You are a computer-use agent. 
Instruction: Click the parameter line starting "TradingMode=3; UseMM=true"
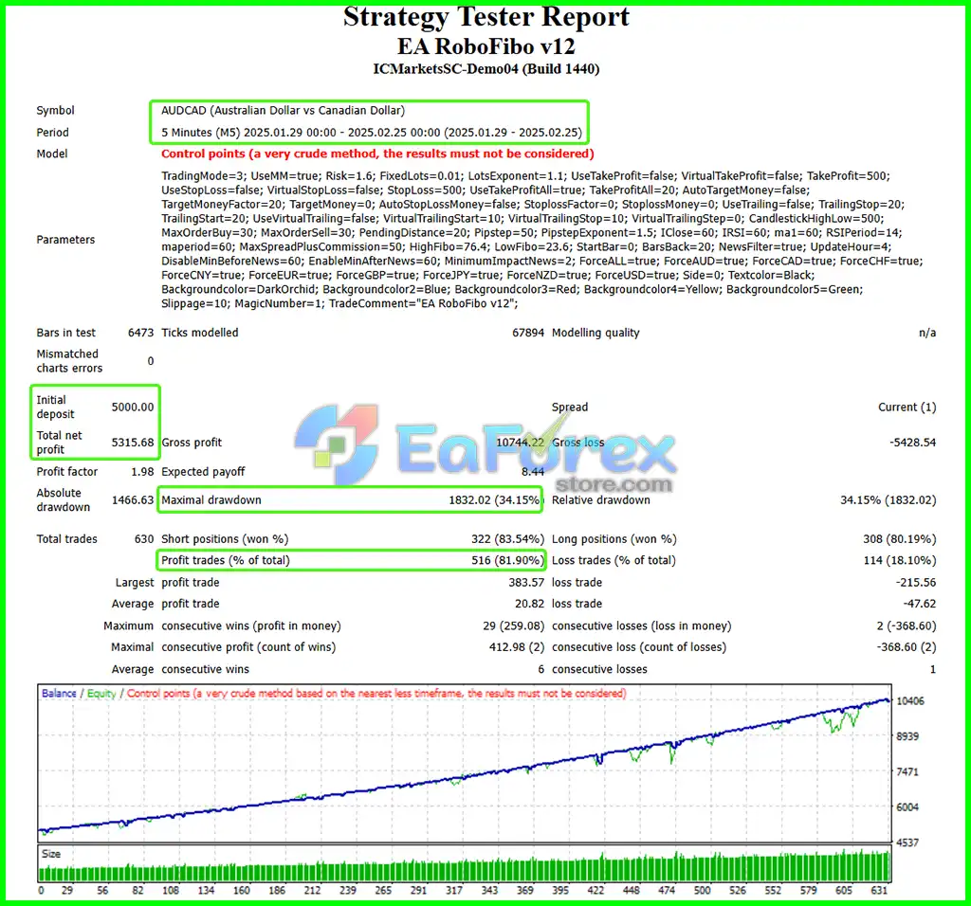pos(525,175)
